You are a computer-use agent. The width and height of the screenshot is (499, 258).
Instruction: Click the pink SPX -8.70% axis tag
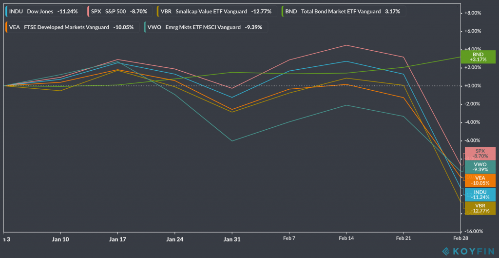(x=480, y=153)
